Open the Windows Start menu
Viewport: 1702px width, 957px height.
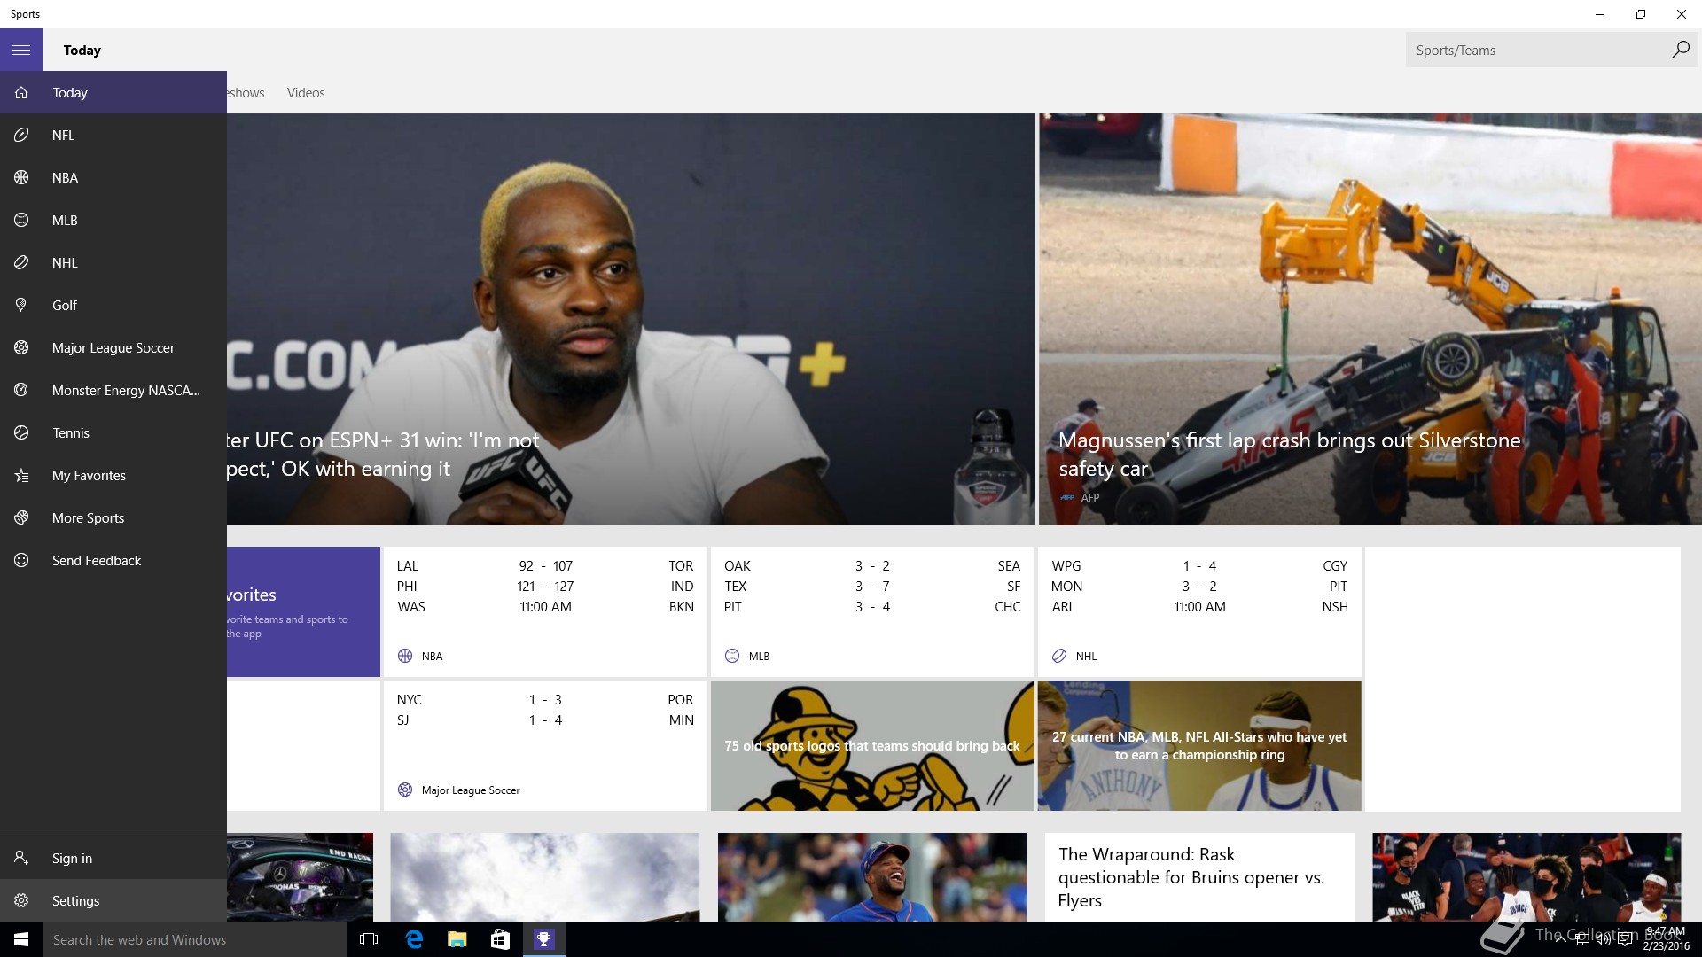pyautogui.click(x=21, y=939)
